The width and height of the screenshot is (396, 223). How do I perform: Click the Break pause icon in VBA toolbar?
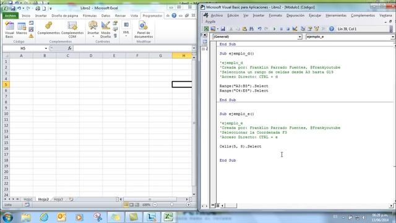click(281, 29)
